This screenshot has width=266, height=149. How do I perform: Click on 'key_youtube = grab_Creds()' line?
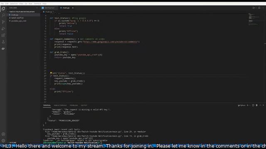point(69,81)
